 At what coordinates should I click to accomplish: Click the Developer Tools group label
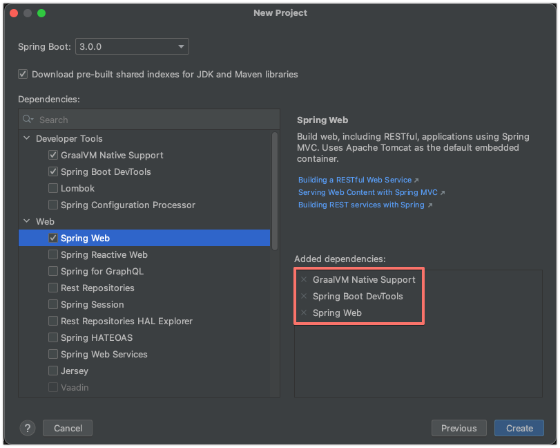tap(69, 138)
